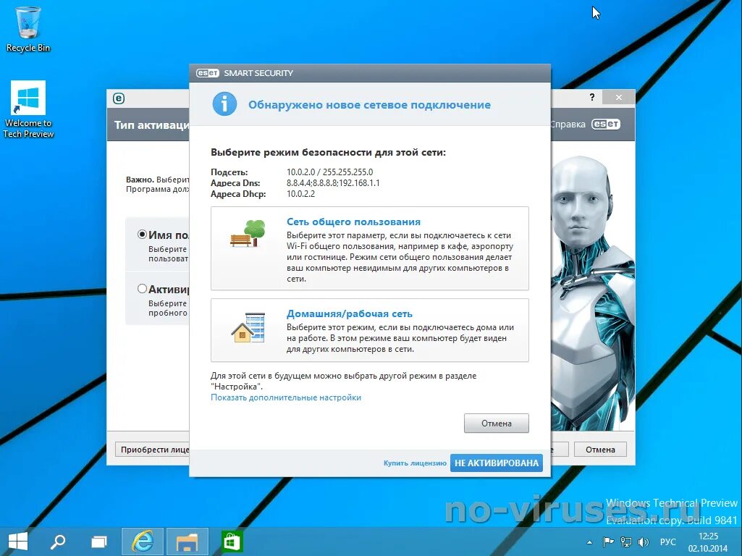Click the home/work network house icon
The height and width of the screenshot is (556, 742).
pos(248,327)
